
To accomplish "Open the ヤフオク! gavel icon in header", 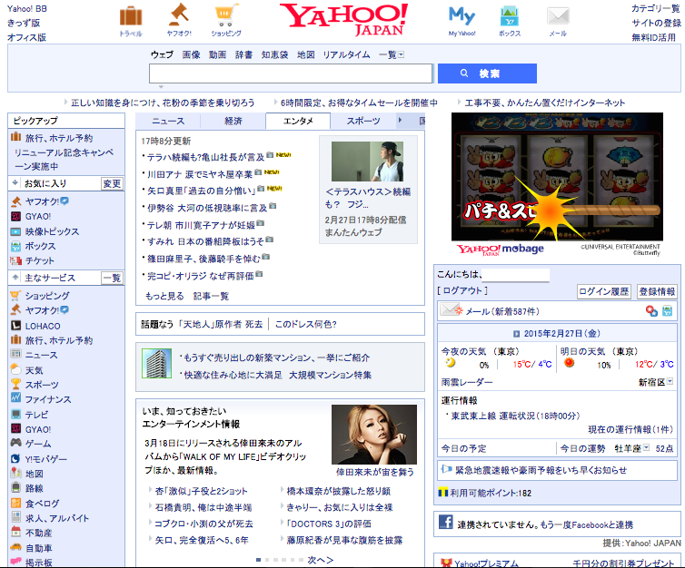I will [x=179, y=15].
